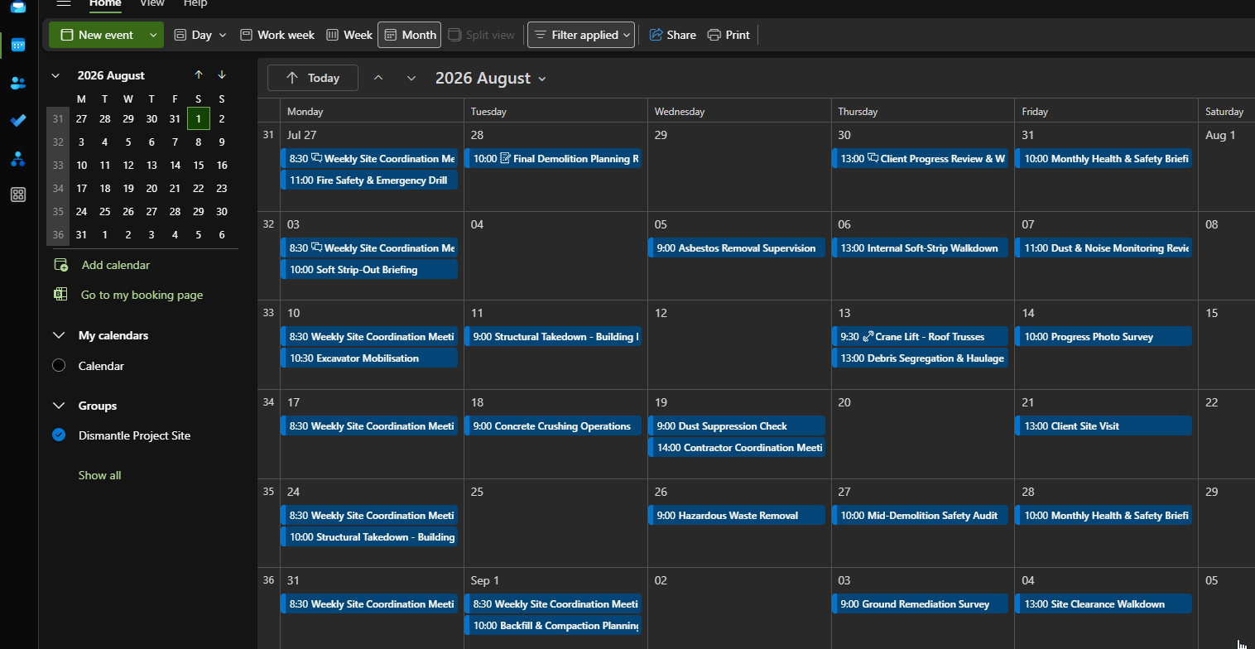Viewport: 1255px width, 649px height.
Task: Go to previous month with orange up arrow
Action: pos(199,75)
